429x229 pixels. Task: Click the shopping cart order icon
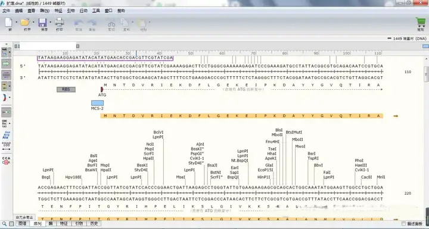(421, 22)
